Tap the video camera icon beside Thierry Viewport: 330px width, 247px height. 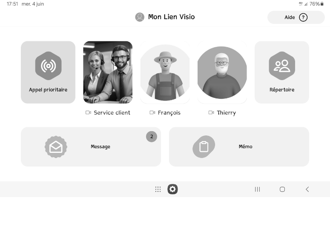[x=211, y=113]
